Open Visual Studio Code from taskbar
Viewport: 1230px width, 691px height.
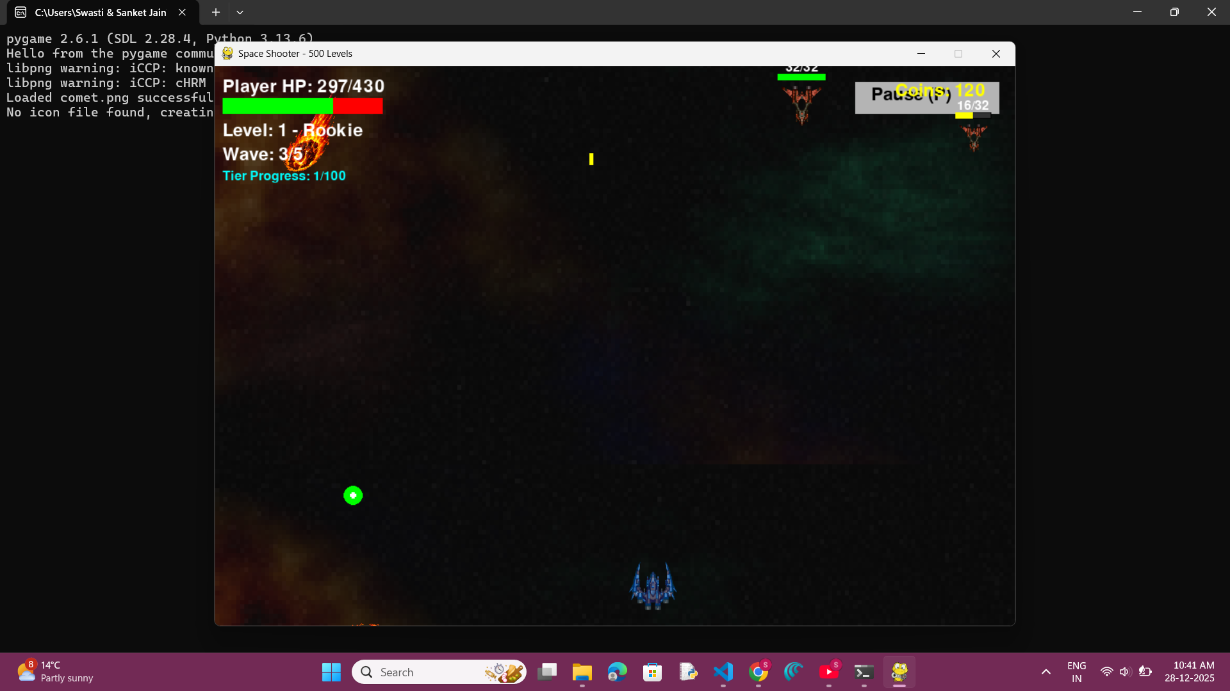click(723, 672)
